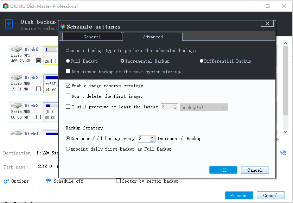Click the Schedule calendar icon
This screenshot has width=293, height=203.
[x=49, y=181]
